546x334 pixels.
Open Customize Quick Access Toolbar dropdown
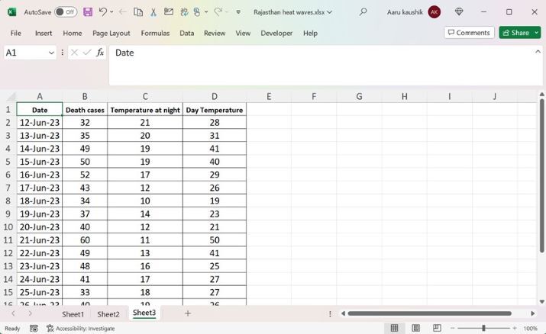click(238, 12)
